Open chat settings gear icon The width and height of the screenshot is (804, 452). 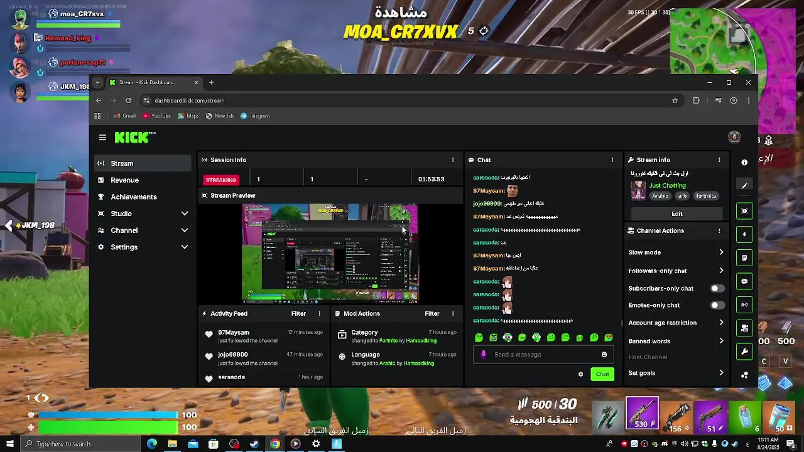click(x=580, y=374)
